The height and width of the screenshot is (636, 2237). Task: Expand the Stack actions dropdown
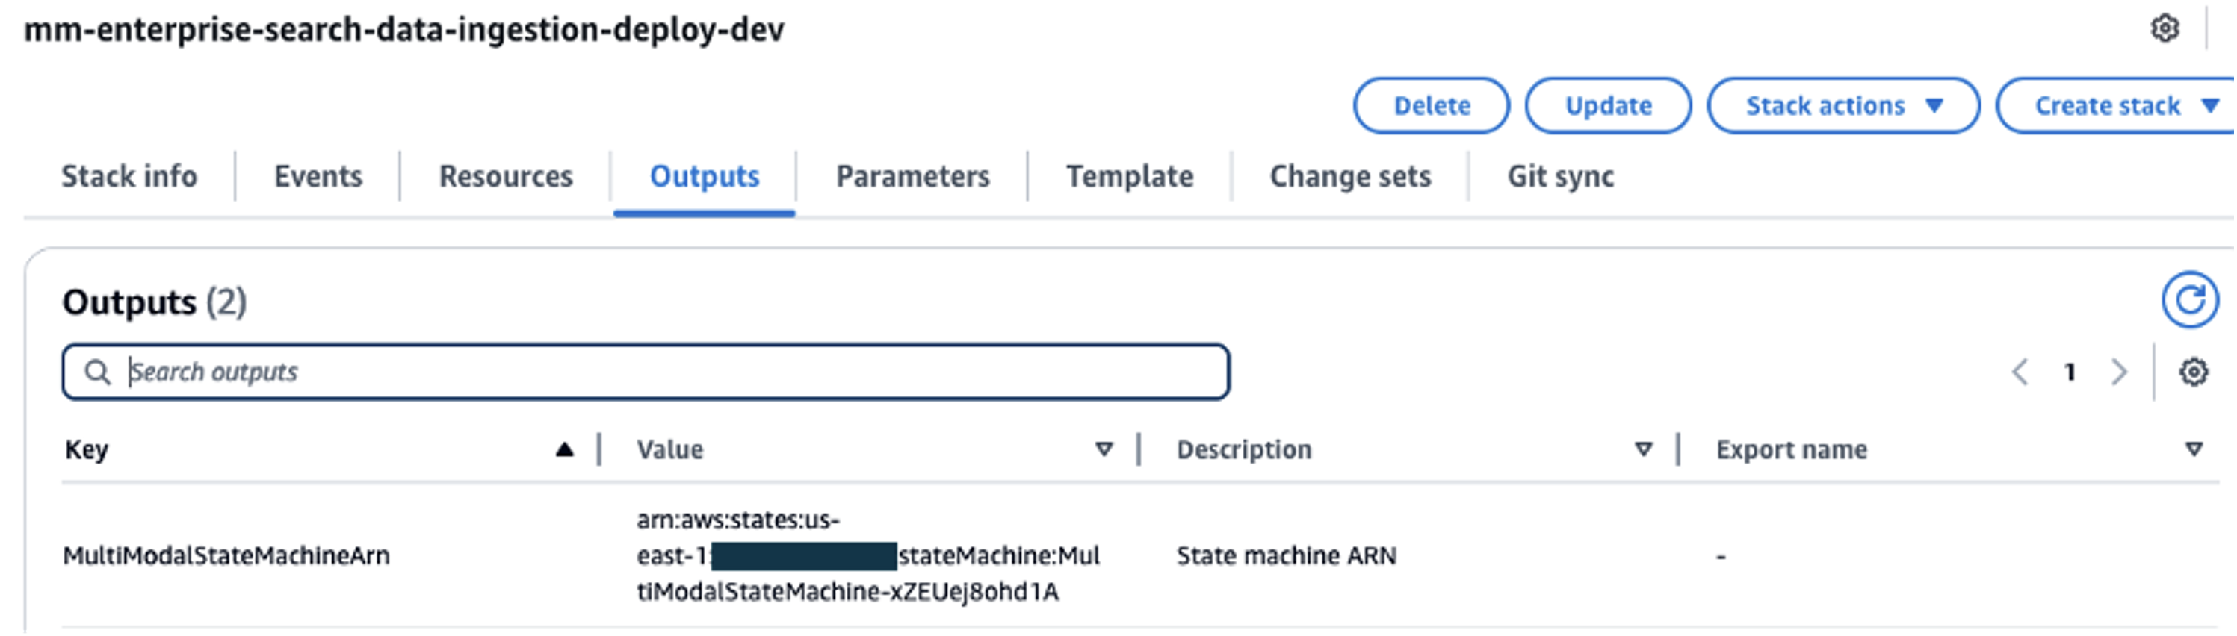(1842, 106)
